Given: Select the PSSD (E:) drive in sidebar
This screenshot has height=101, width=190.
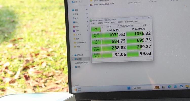Looking at the screenshot, I should coord(82,63).
